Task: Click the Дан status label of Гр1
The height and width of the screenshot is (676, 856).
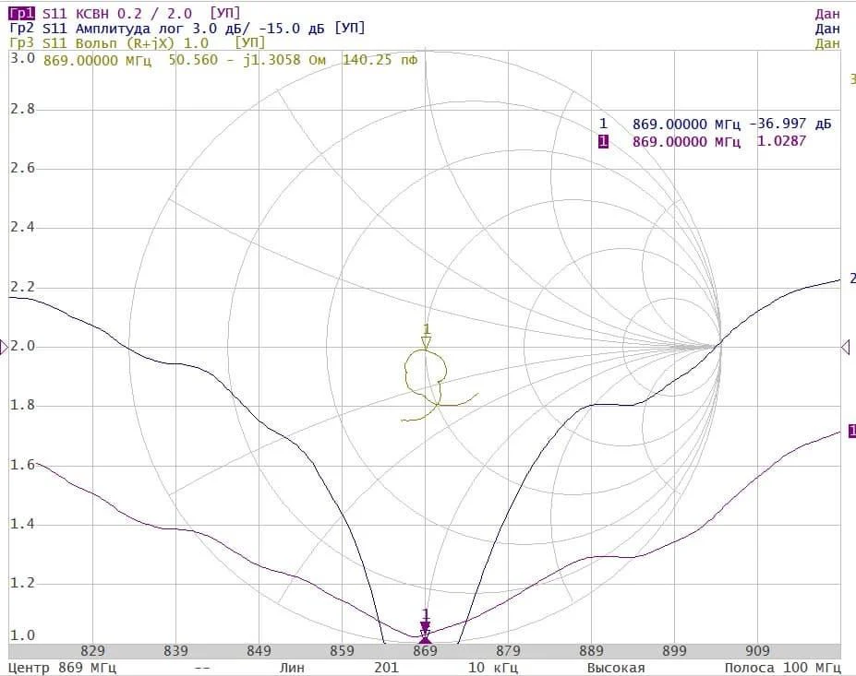Action: pyautogui.click(x=827, y=13)
